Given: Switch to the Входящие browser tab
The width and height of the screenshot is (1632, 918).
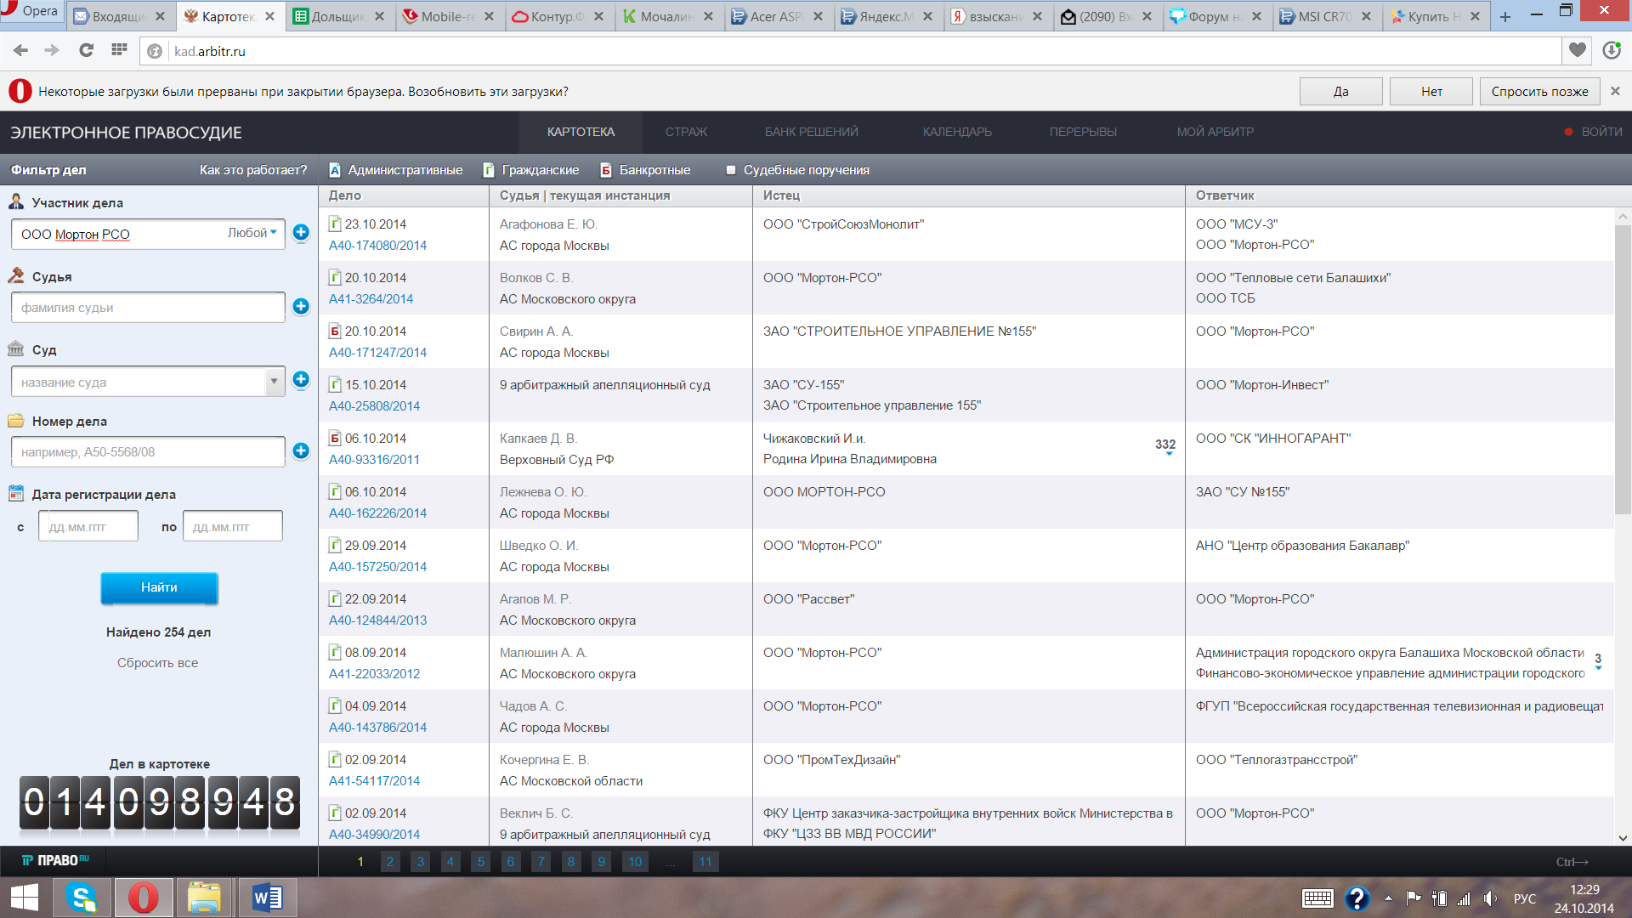Looking at the screenshot, I should (x=119, y=16).
